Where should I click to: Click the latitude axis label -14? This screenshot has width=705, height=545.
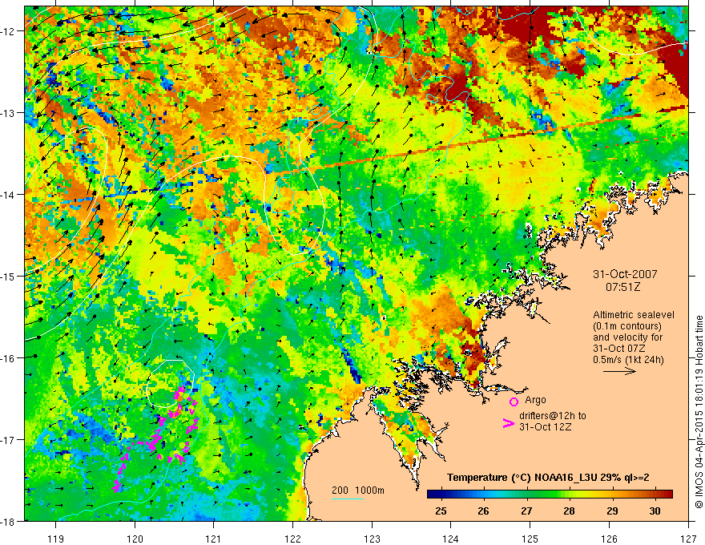[9, 195]
